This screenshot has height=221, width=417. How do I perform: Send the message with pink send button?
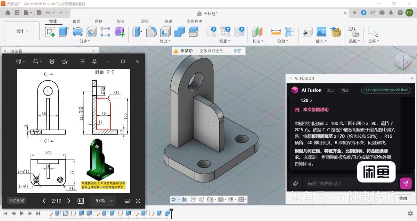pos(406,183)
